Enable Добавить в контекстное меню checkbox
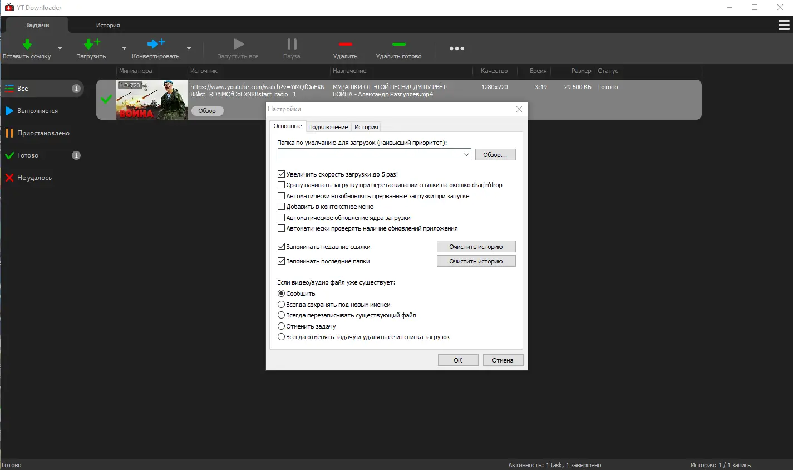The width and height of the screenshot is (793, 470). 281,207
